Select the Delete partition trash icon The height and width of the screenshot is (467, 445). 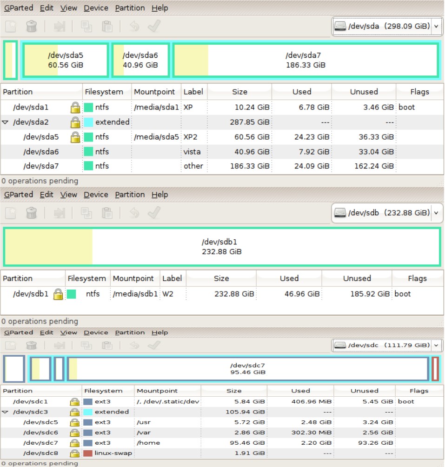(31, 26)
